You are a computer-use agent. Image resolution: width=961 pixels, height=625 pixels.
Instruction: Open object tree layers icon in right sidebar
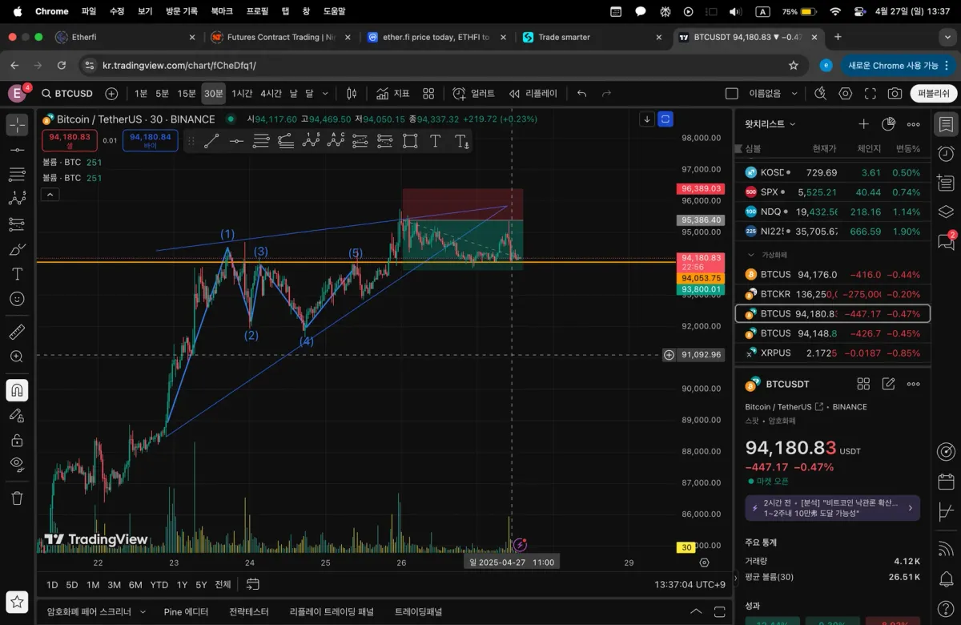click(946, 212)
